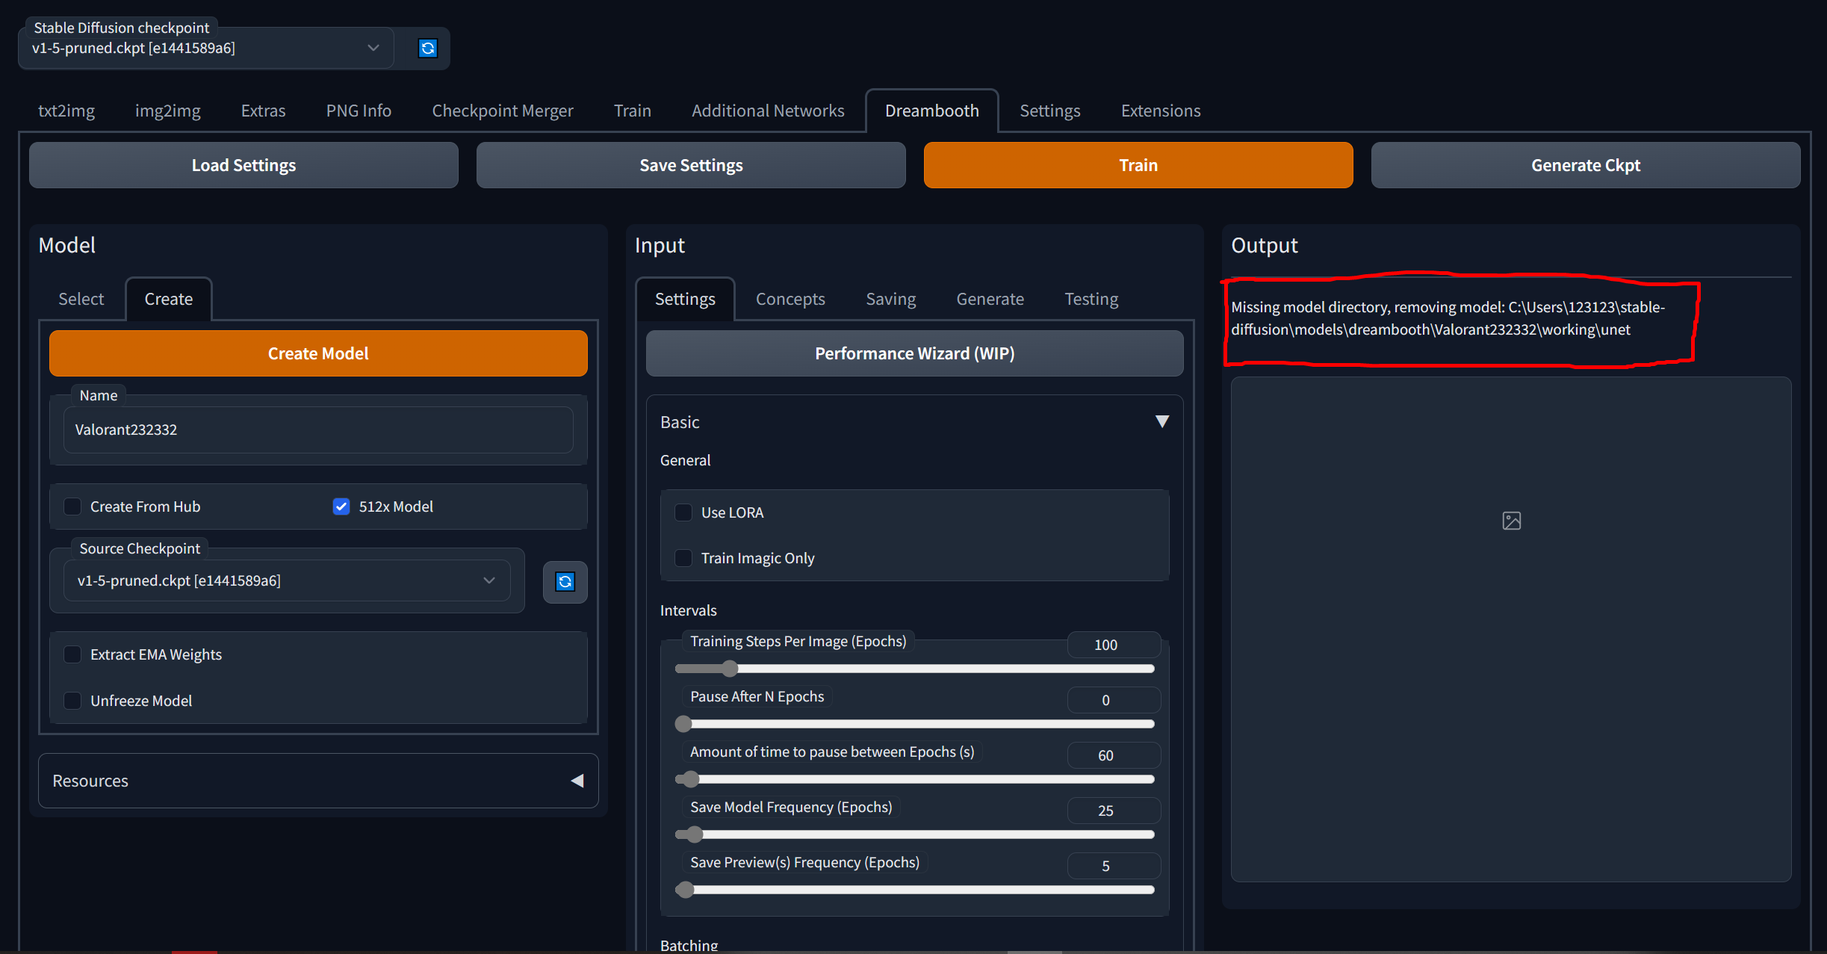The width and height of the screenshot is (1827, 954).
Task: Refresh the Stable Diffusion checkpoint list
Action: tap(427, 49)
